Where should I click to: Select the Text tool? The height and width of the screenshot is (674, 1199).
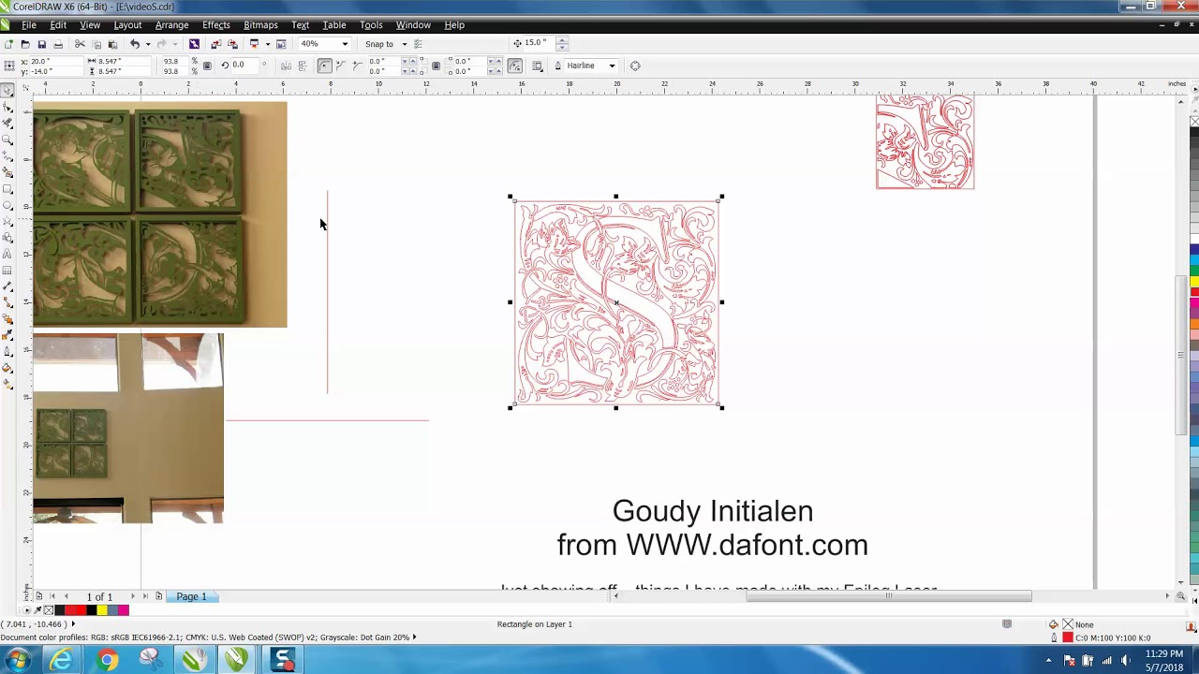pyautogui.click(x=8, y=254)
